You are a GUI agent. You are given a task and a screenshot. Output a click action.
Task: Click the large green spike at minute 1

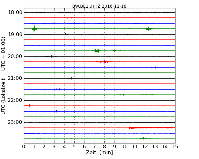(x=34, y=29)
